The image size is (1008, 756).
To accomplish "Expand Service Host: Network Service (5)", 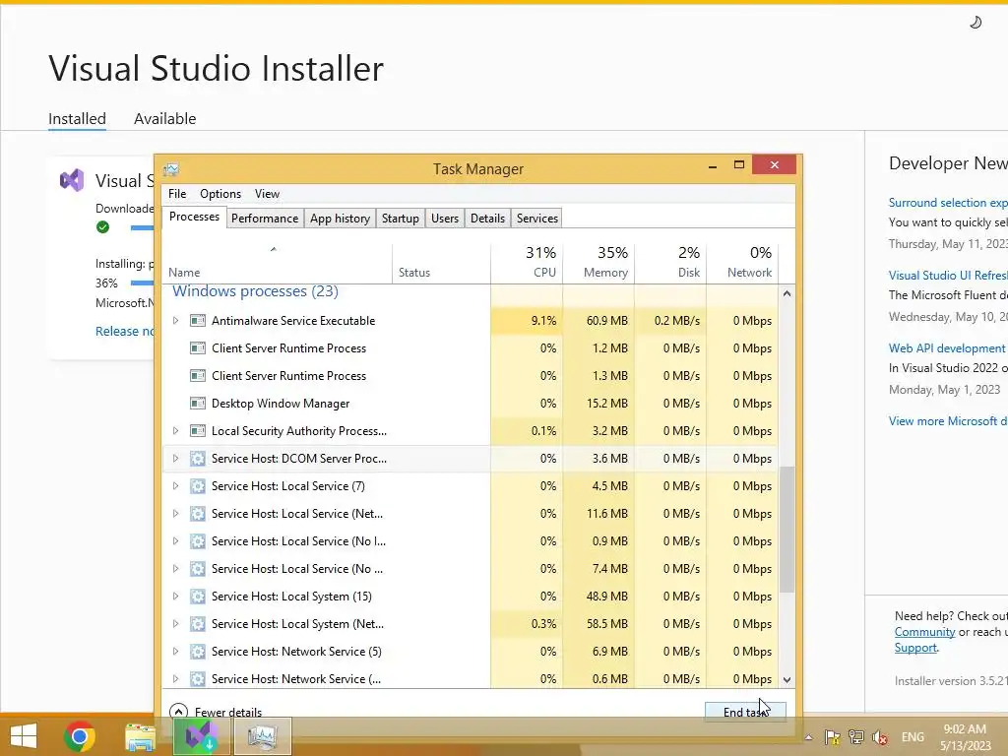I will point(175,652).
